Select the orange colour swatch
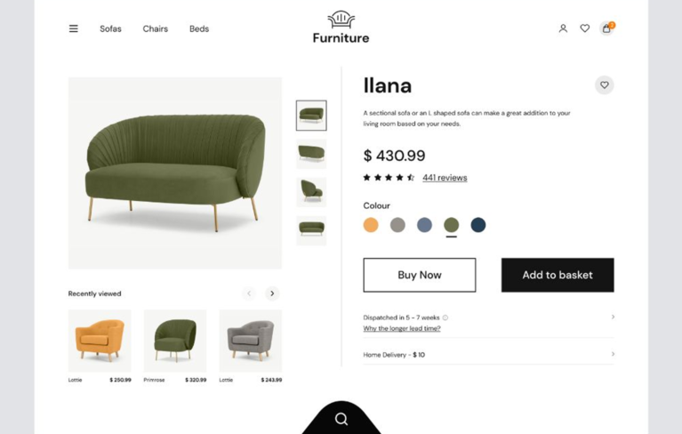682x434 pixels. pyautogui.click(x=371, y=225)
